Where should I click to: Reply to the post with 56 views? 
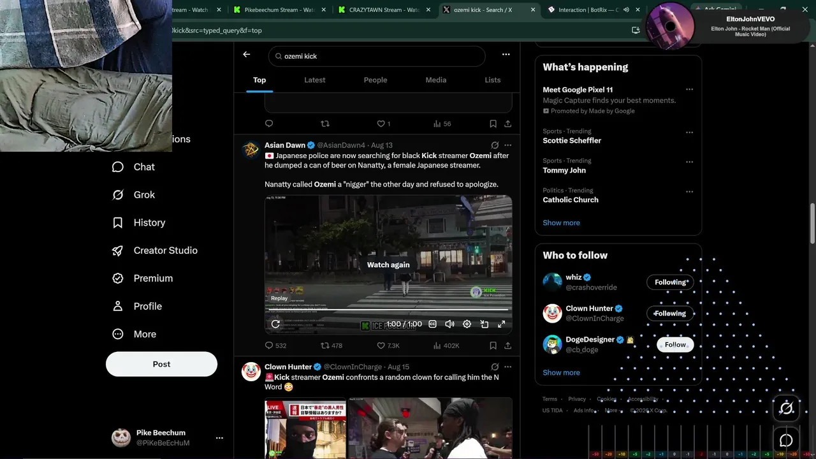[x=269, y=124]
